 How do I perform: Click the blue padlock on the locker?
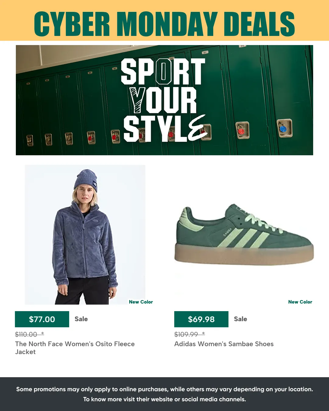click(283, 128)
